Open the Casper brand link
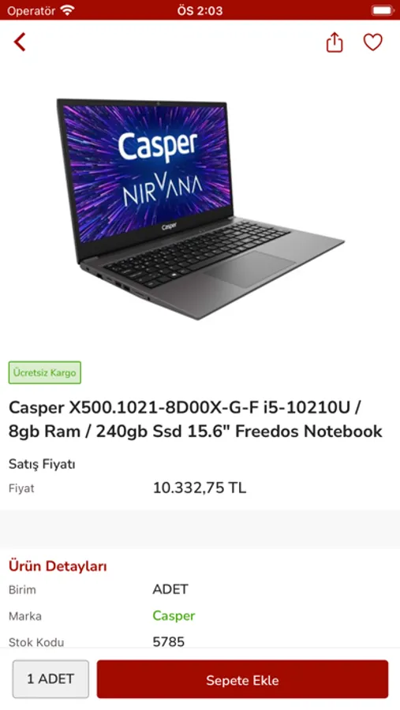Viewport: 400px width, 710px height. click(x=174, y=616)
